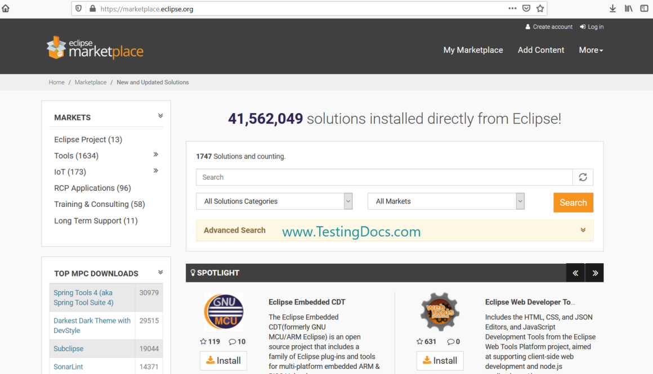Open My Marketplace from the navigation
This screenshot has height=374, width=653.
click(473, 50)
